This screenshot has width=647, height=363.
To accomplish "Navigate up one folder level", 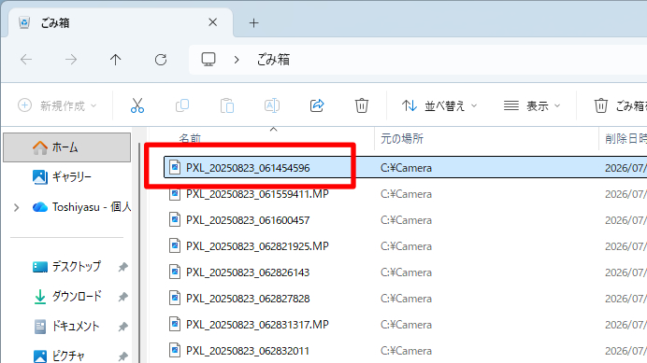I will pyautogui.click(x=116, y=60).
